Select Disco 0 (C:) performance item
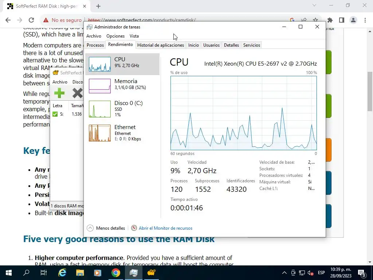 [122, 109]
